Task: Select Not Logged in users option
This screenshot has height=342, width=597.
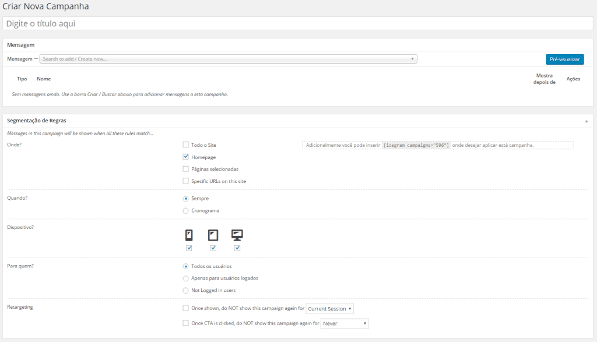Action: [x=185, y=290]
